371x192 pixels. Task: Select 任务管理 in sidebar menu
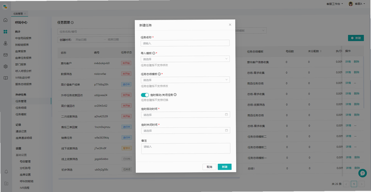(21, 101)
